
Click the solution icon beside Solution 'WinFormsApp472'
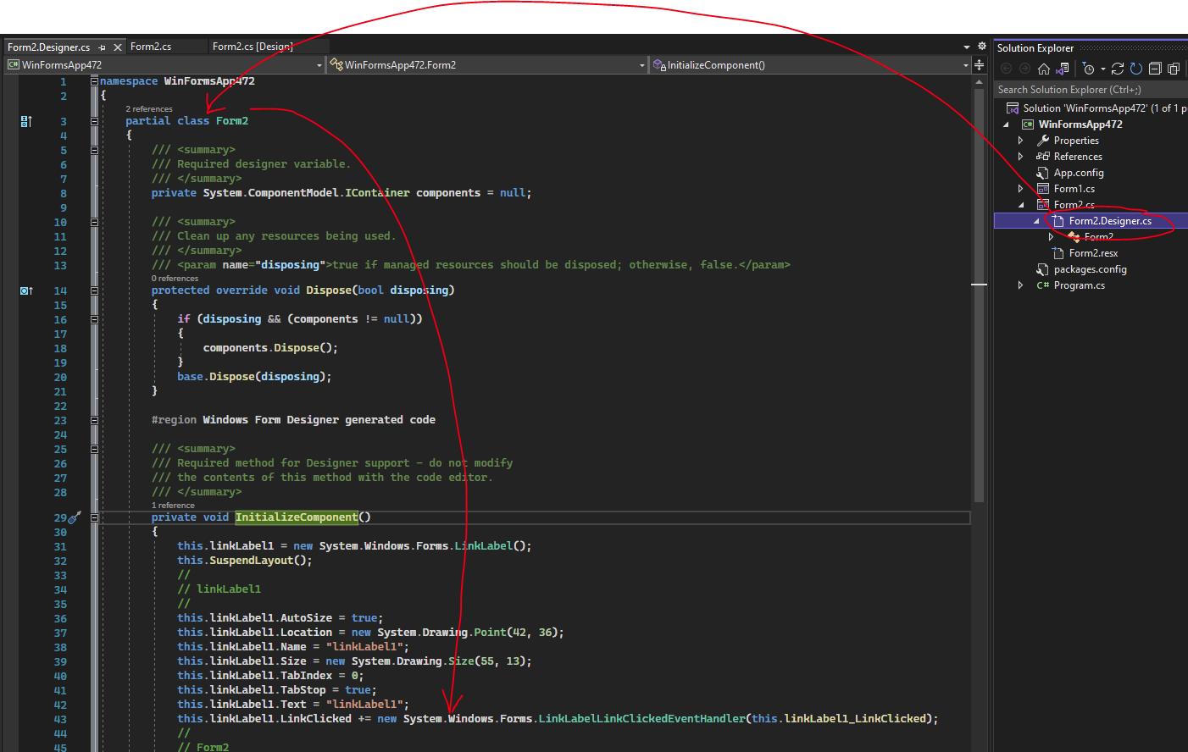(1013, 108)
